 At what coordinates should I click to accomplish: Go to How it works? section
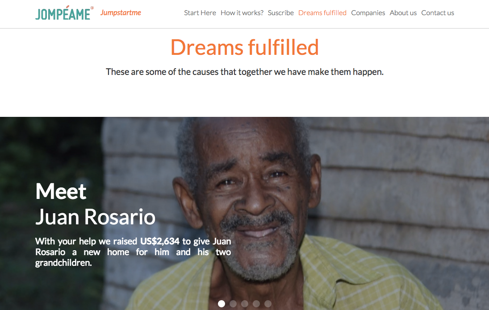(242, 13)
